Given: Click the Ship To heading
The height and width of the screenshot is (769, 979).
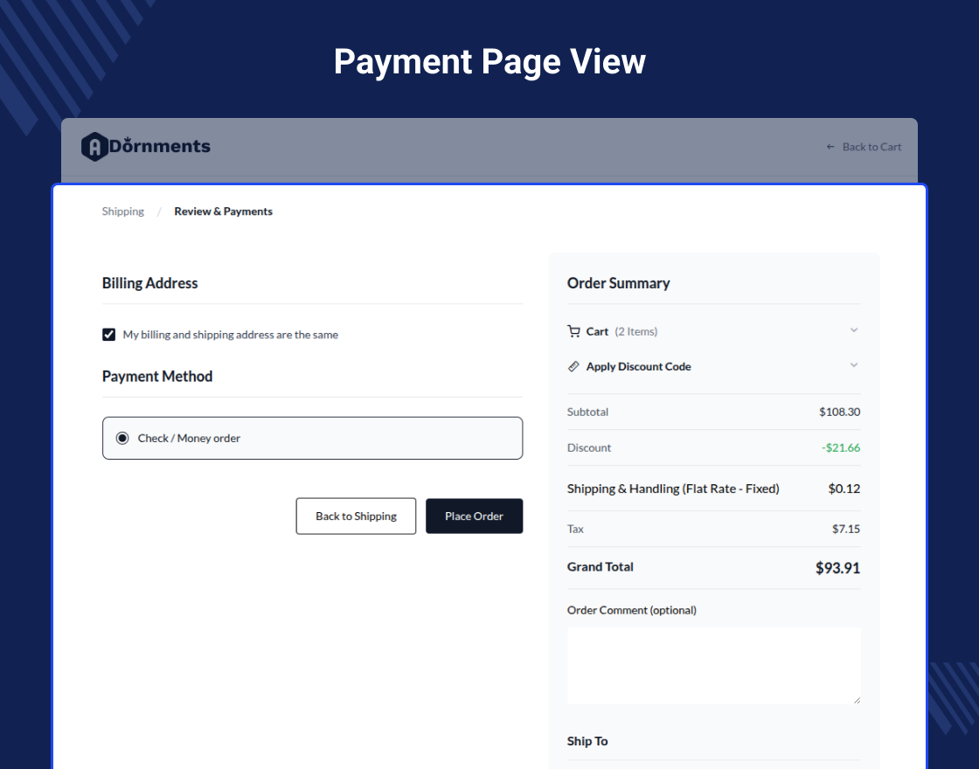Looking at the screenshot, I should point(587,741).
